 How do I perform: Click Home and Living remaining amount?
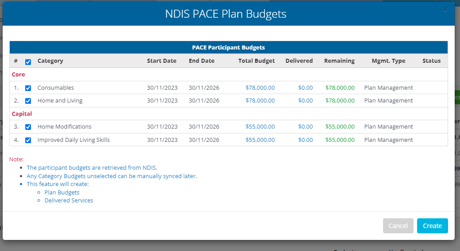(340, 101)
